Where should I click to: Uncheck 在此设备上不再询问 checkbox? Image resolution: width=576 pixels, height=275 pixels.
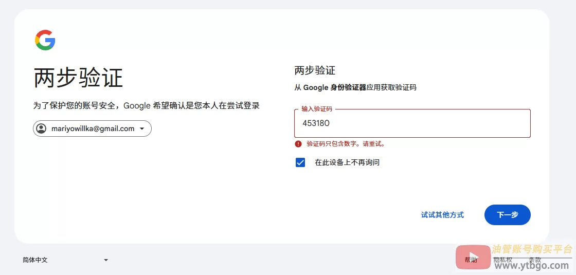pyautogui.click(x=300, y=162)
